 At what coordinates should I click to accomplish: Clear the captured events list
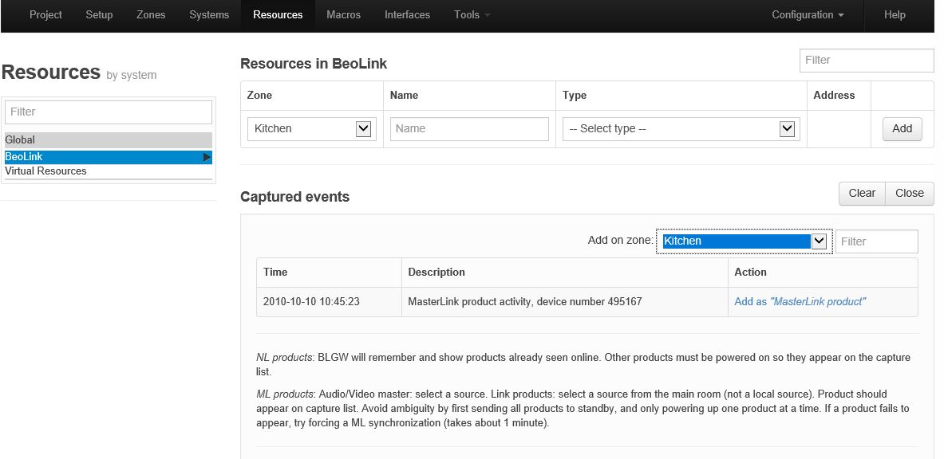coord(862,194)
